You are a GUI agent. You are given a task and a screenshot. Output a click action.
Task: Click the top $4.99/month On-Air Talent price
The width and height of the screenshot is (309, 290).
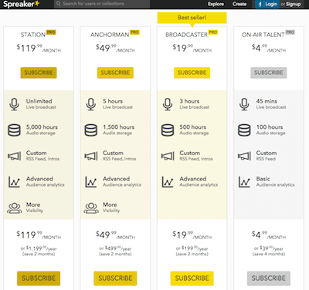point(269,48)
